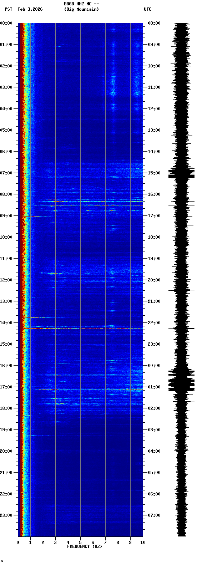Viewport: 197px width, 565px height.
Task: Select the PST time label '00:00'
Action: [x=6, y=23]
